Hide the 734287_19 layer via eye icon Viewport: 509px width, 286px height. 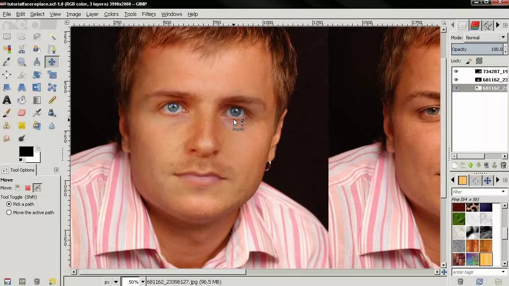coord(456,71)
